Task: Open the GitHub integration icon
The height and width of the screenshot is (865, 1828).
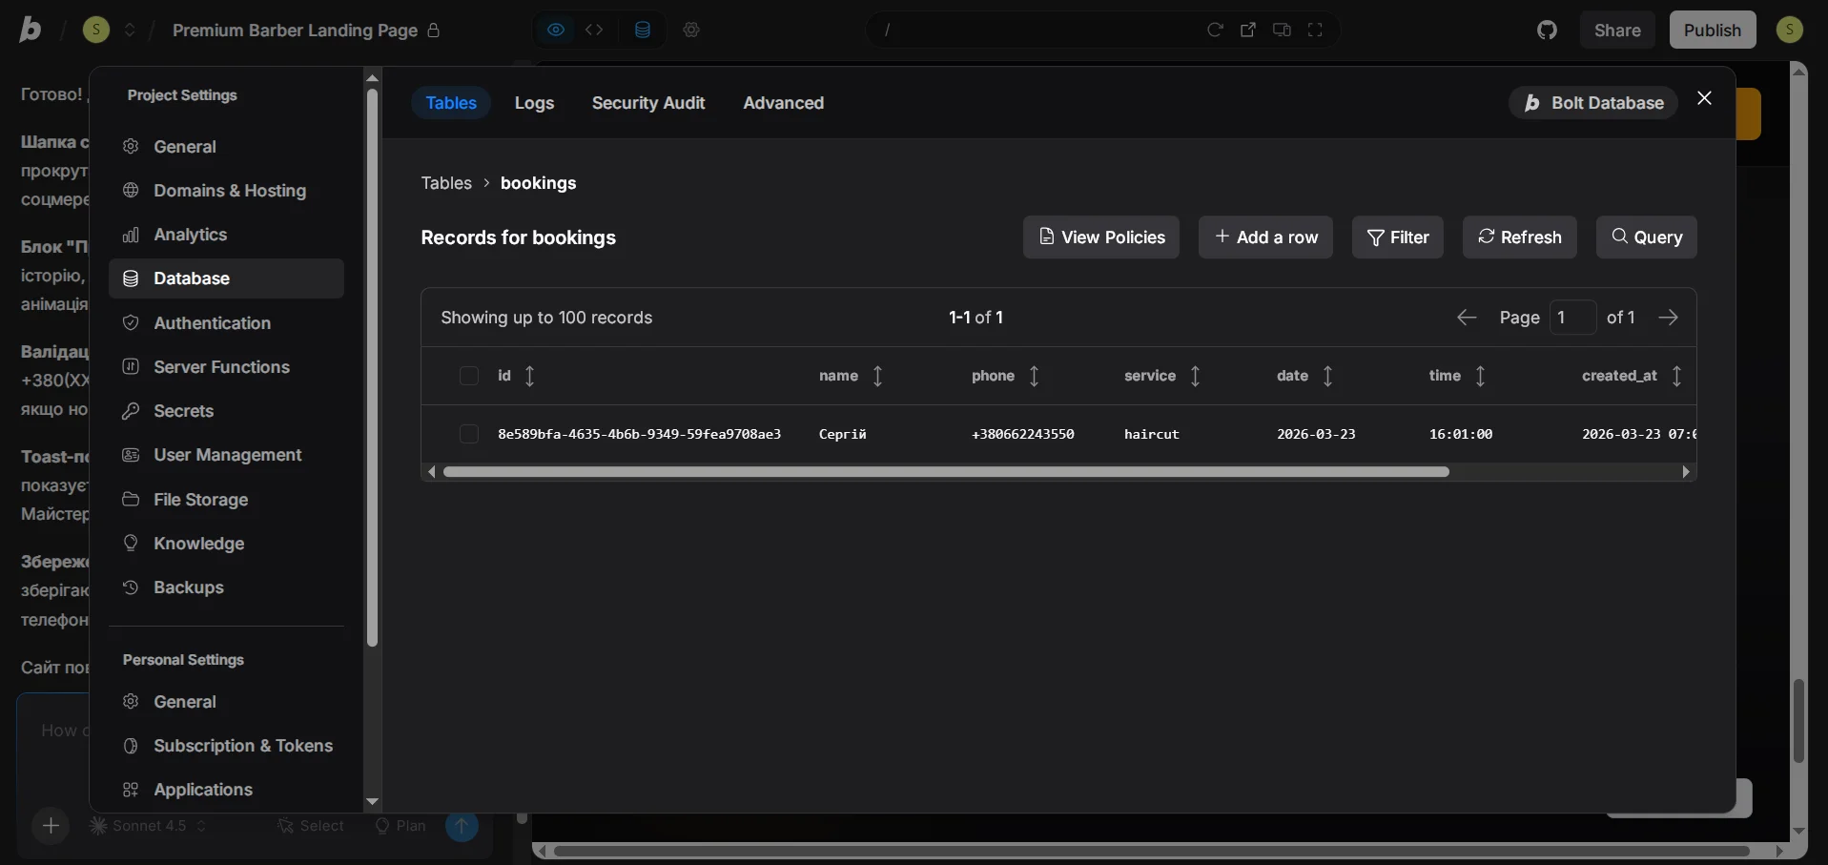Action: tap(1546, 30)
